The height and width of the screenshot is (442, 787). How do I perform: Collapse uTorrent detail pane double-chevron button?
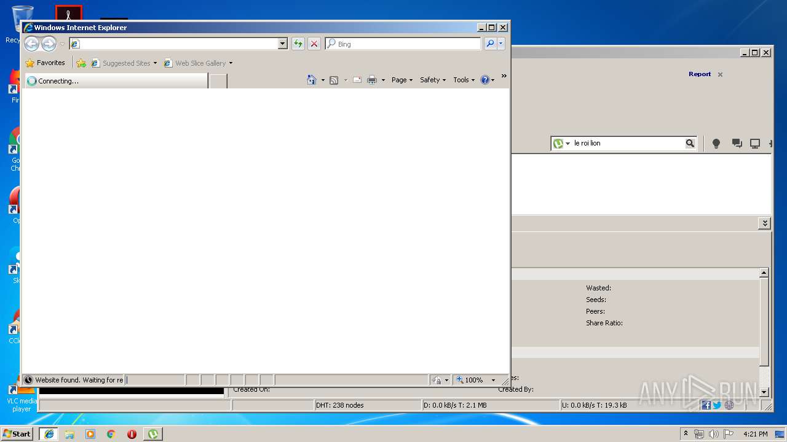click(764, 223)
